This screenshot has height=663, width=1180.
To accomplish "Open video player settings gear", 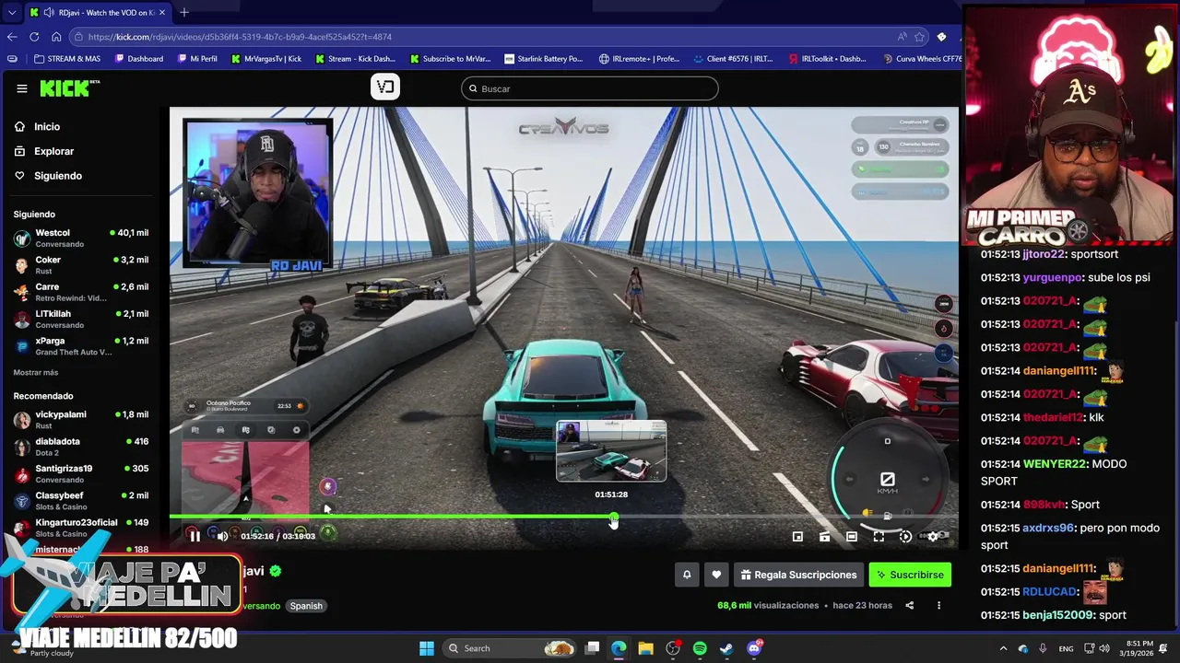I will pos(933,536).
